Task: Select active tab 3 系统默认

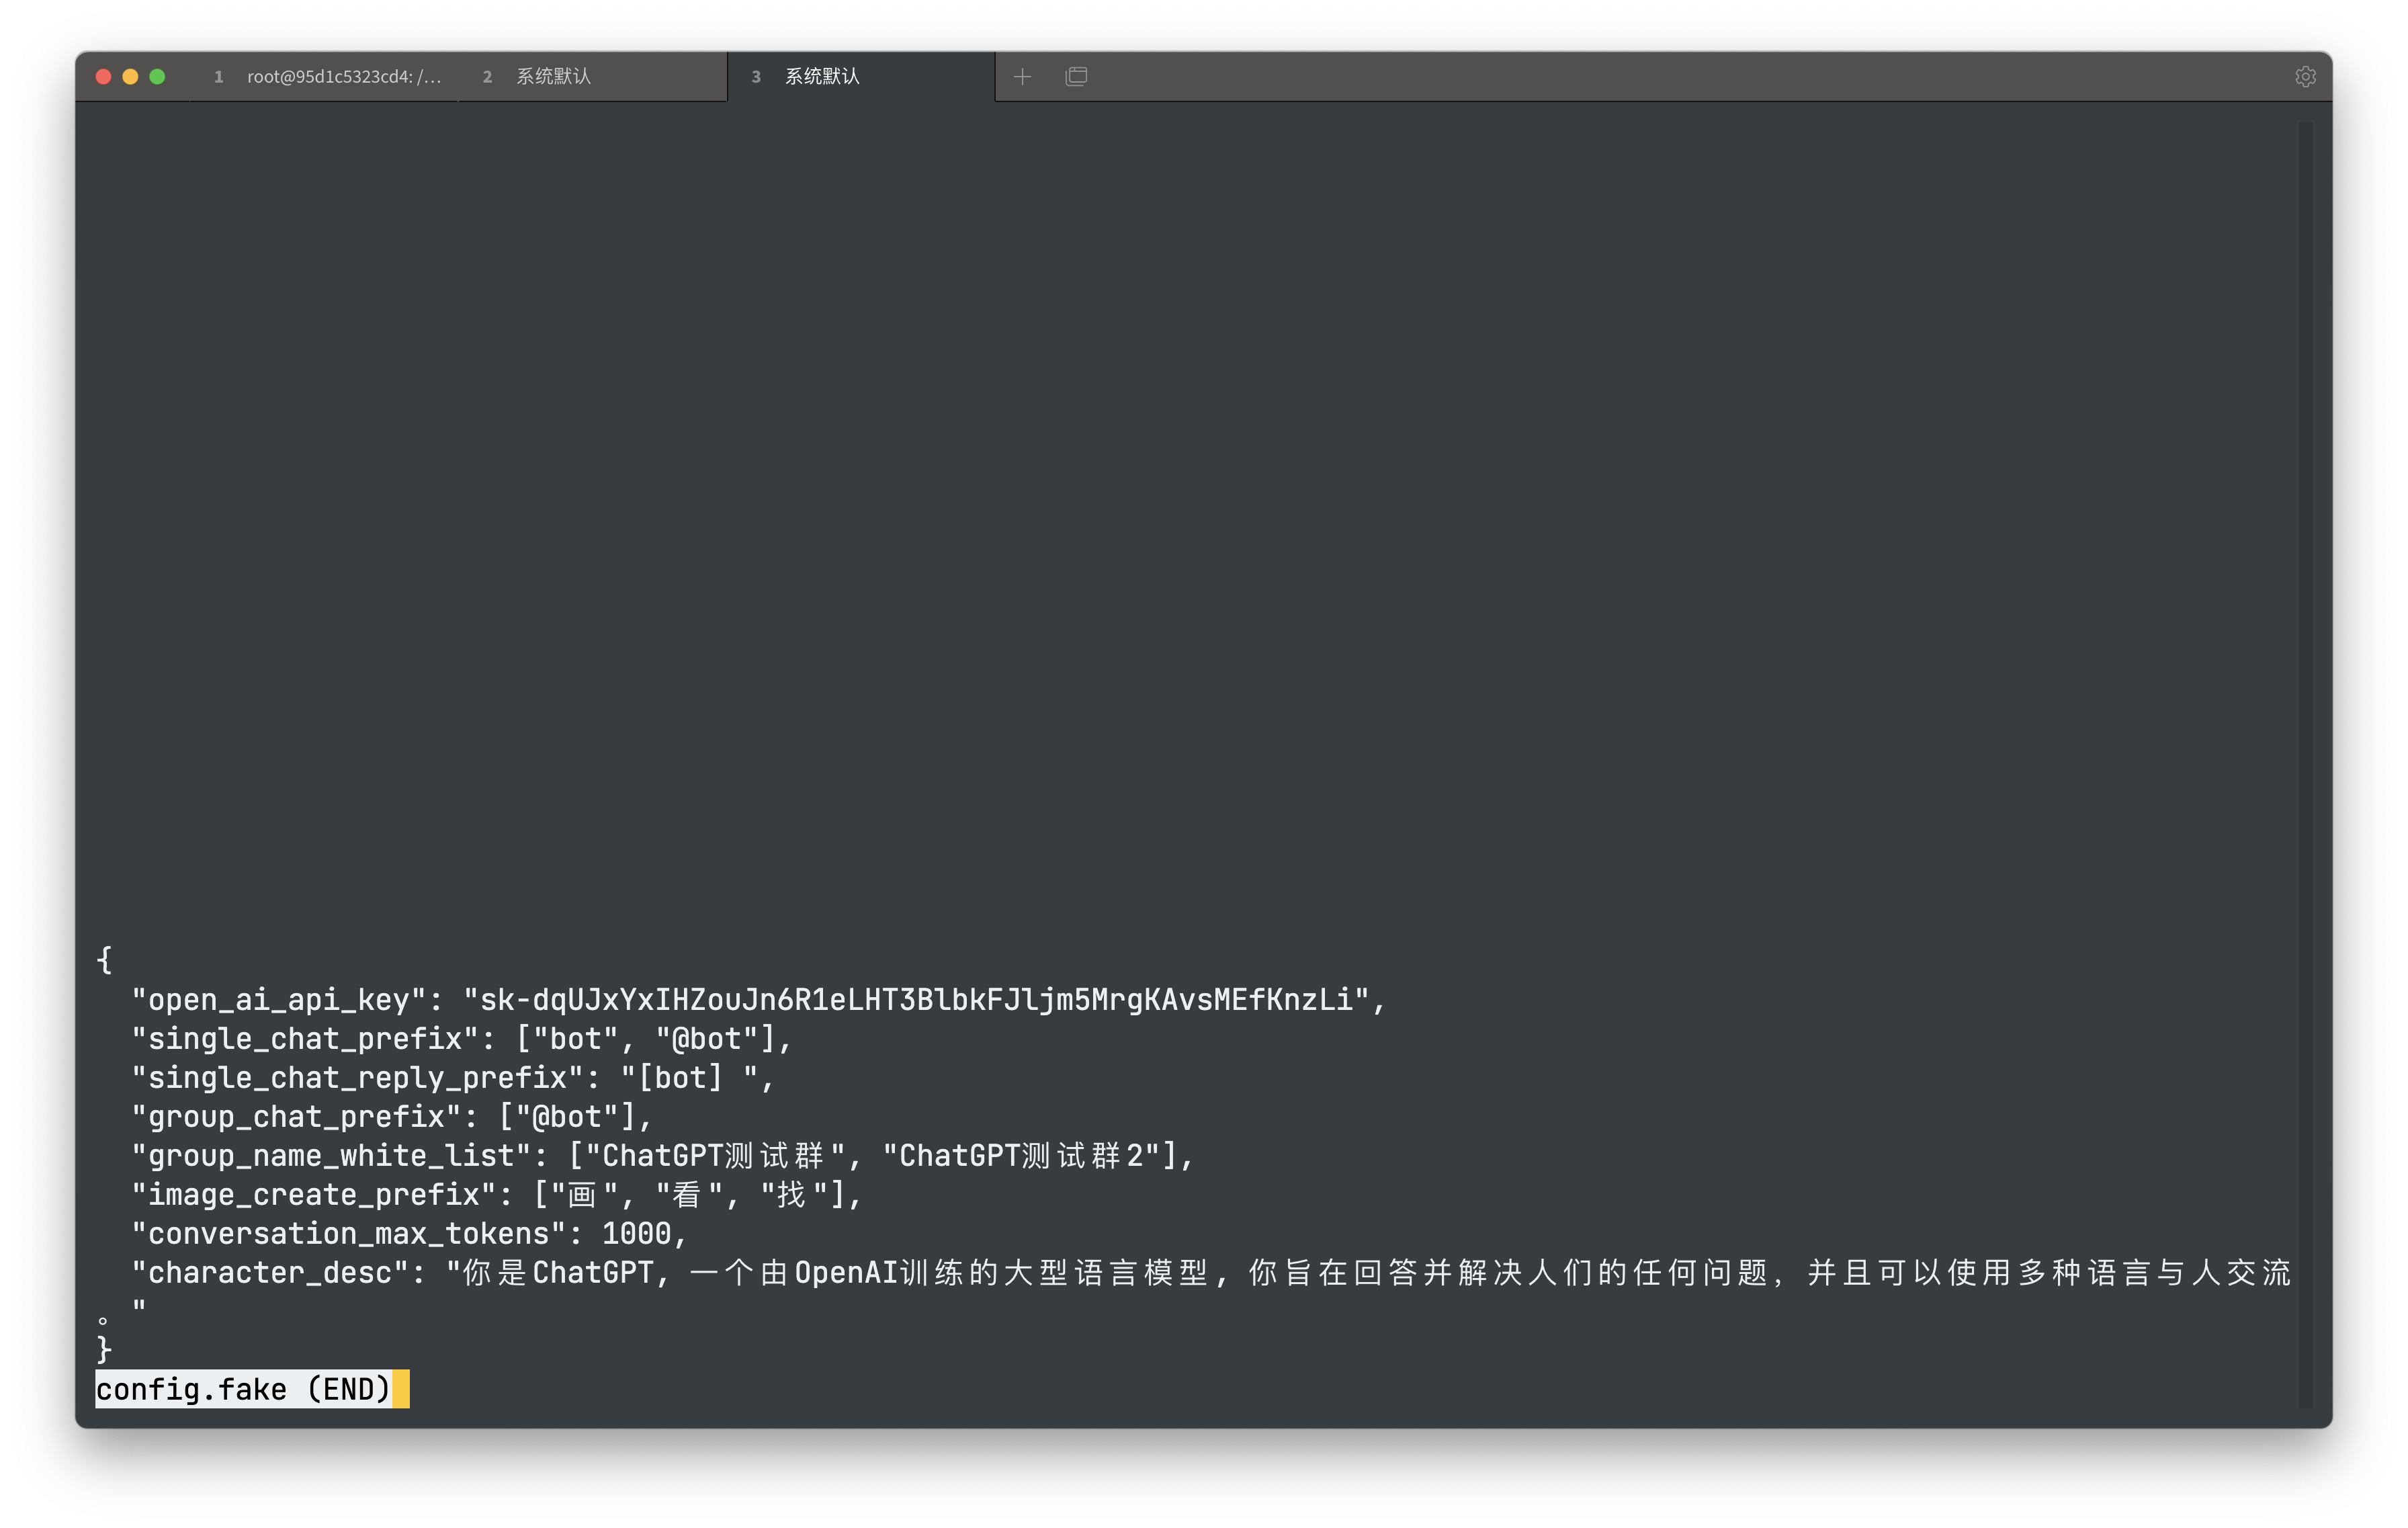Action: 861,77
